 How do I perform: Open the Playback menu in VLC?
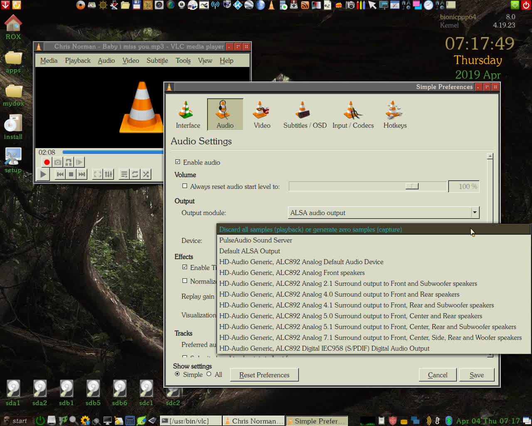[78, 60]
